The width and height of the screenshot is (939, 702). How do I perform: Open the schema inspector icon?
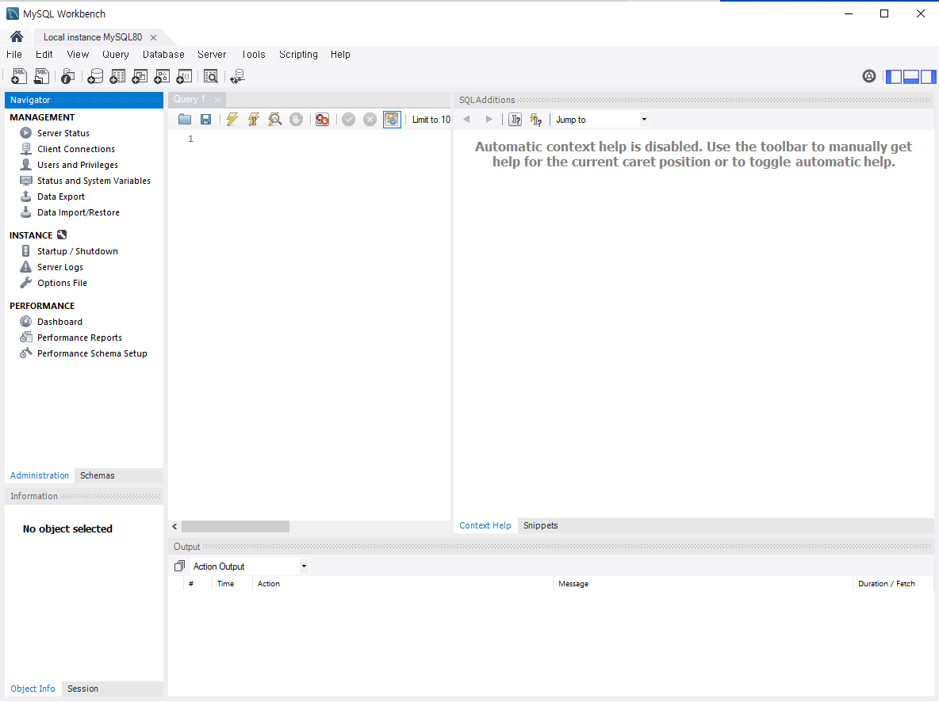(67, 76)
